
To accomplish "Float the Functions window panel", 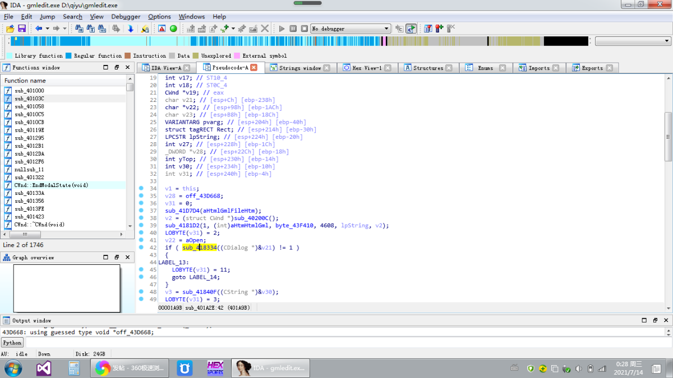I will point(117,68).
